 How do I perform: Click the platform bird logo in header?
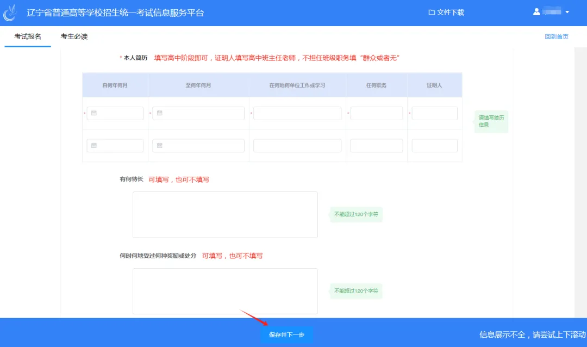10,13
